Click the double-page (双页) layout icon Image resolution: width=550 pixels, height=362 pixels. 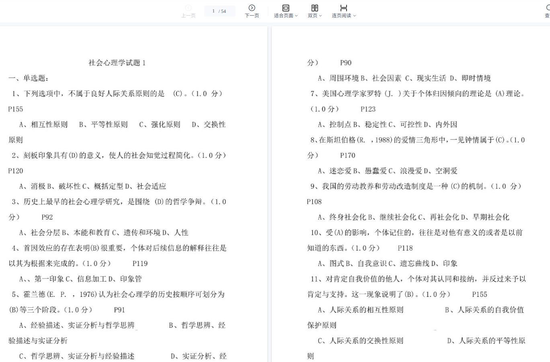click(314, 8)
